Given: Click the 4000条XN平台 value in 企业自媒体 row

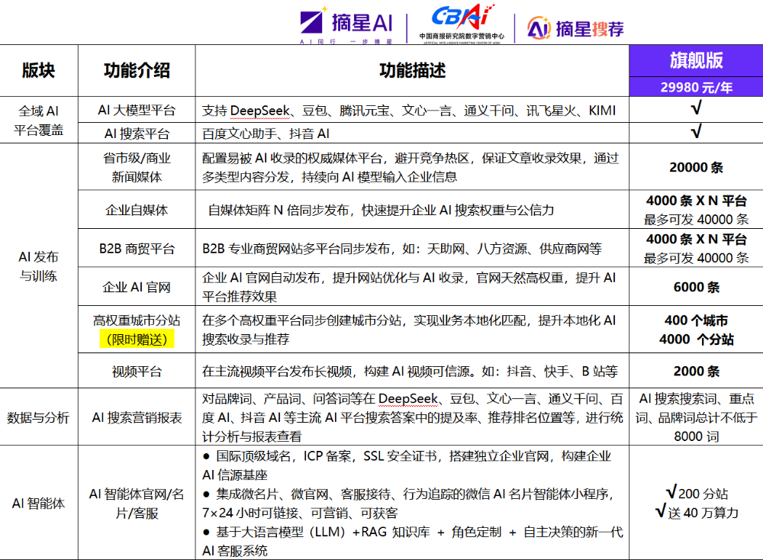Looking at the screenshot, I should [x=696, y=210].
